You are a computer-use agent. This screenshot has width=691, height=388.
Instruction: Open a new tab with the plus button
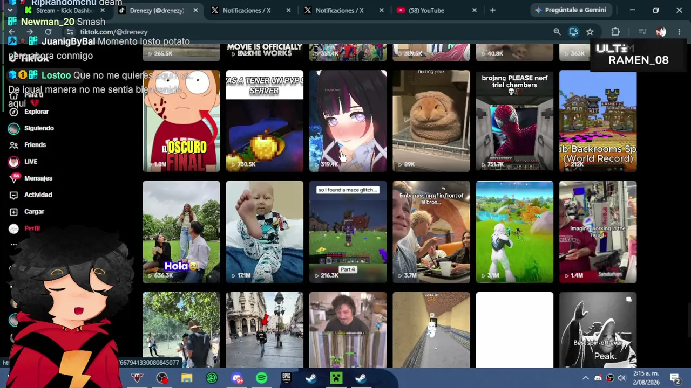point(492,10)
